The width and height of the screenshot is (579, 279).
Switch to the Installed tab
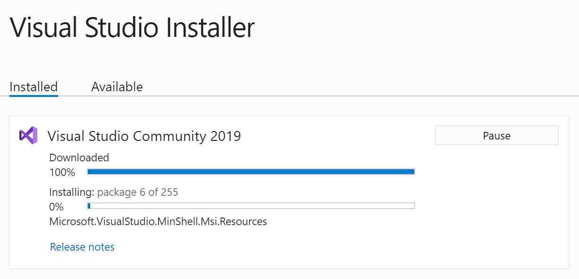[34, 87]
